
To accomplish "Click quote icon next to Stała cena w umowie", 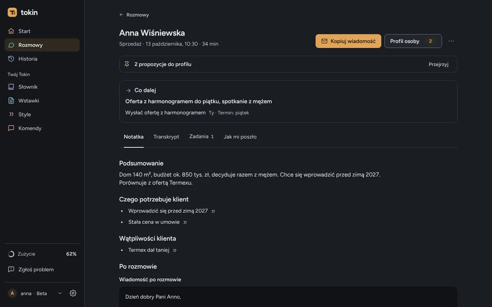I will (185, 222).
